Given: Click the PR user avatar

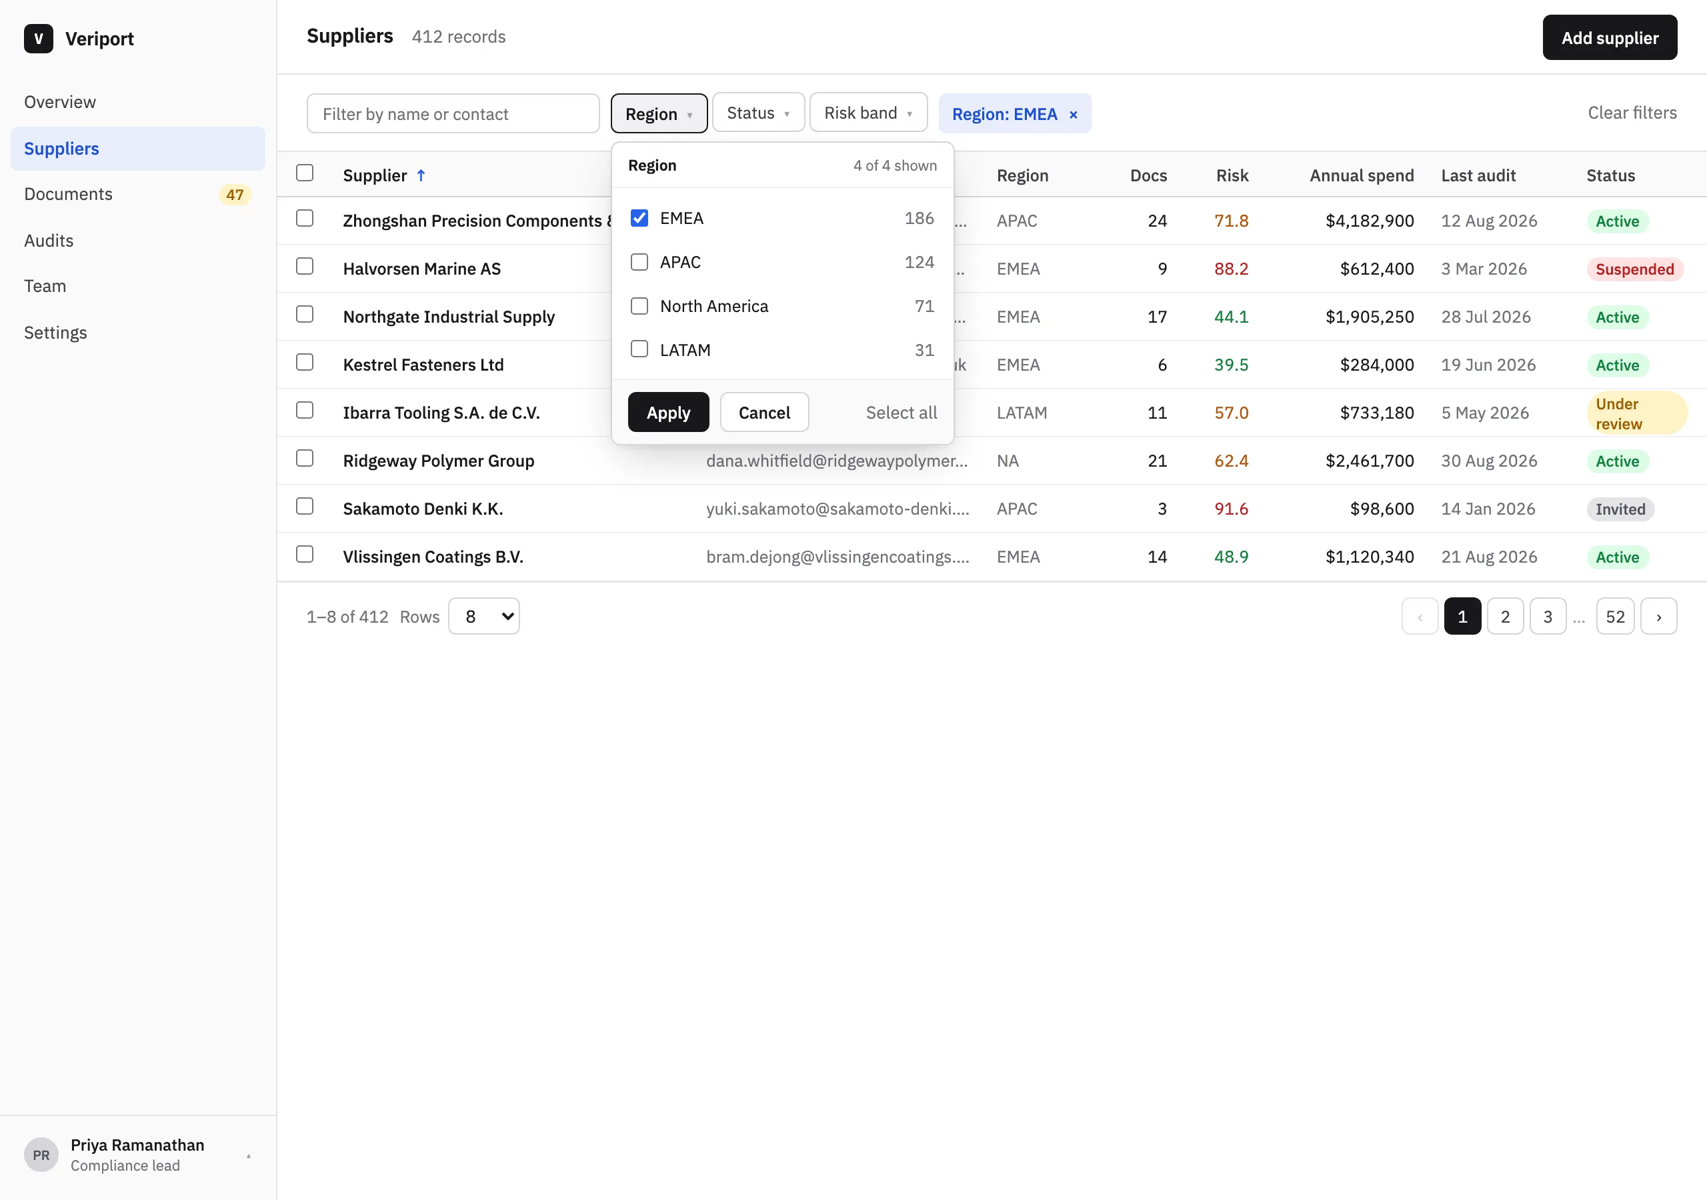Looking at the screenshot, I should pos(41,1155).
